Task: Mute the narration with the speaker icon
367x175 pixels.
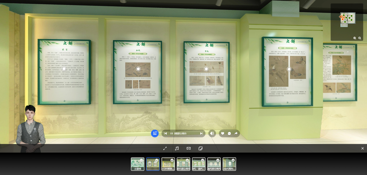Action: coord(212,133)
